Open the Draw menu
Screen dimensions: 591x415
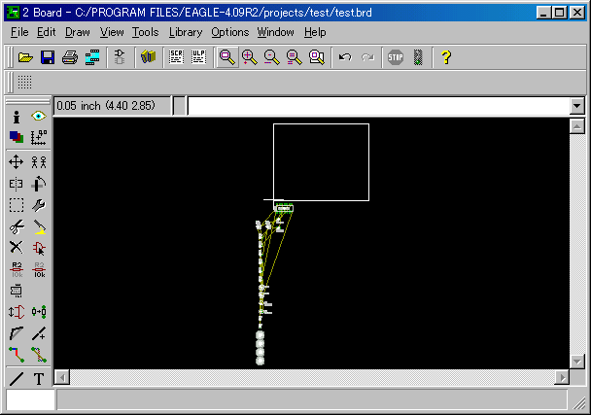click(78, 32)
